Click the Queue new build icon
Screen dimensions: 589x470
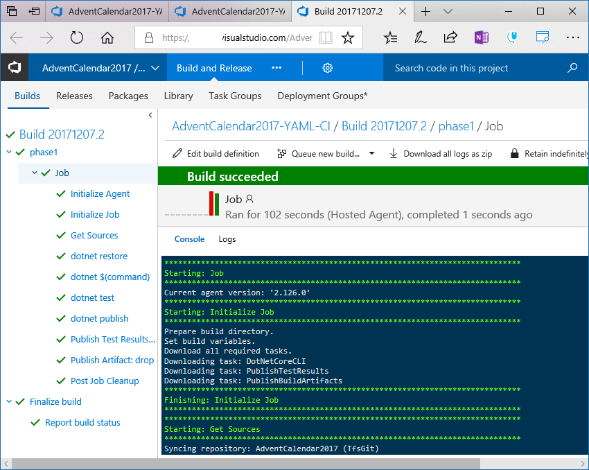coord(281,154)
